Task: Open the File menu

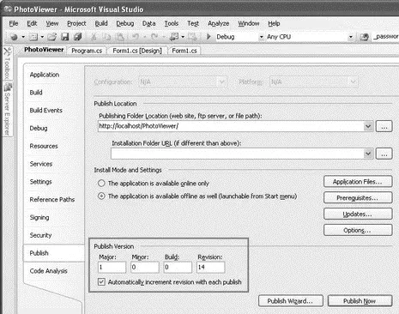Action: 14,23
